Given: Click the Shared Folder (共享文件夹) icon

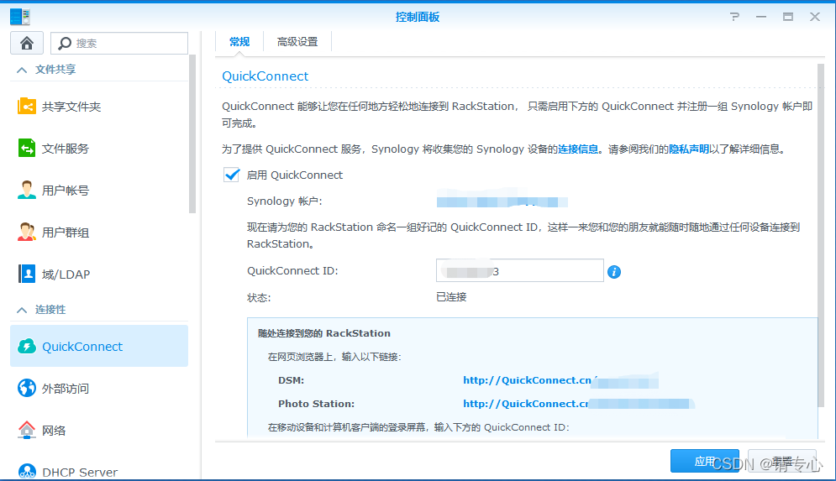Looking at the screenshot, I should coord(27,106).
